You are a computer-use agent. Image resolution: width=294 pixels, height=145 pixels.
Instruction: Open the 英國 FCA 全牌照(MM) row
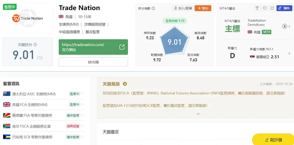tap(44, 105)
